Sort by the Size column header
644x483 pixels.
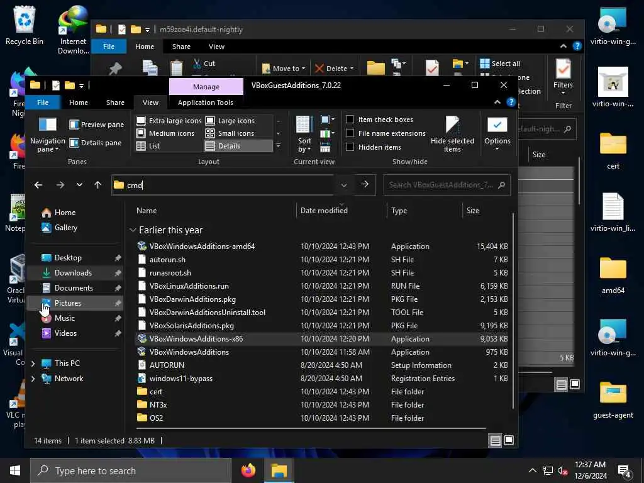tap(473, 211)
